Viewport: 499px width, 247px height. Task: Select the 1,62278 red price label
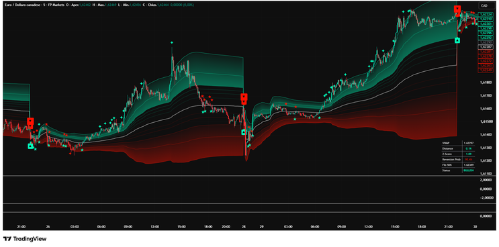point(486,56)
